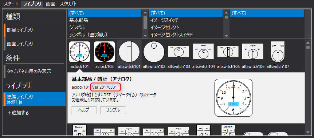Open the 画面 tab
This screenshot has width=314, height=138.
click(x=51, y=4)
